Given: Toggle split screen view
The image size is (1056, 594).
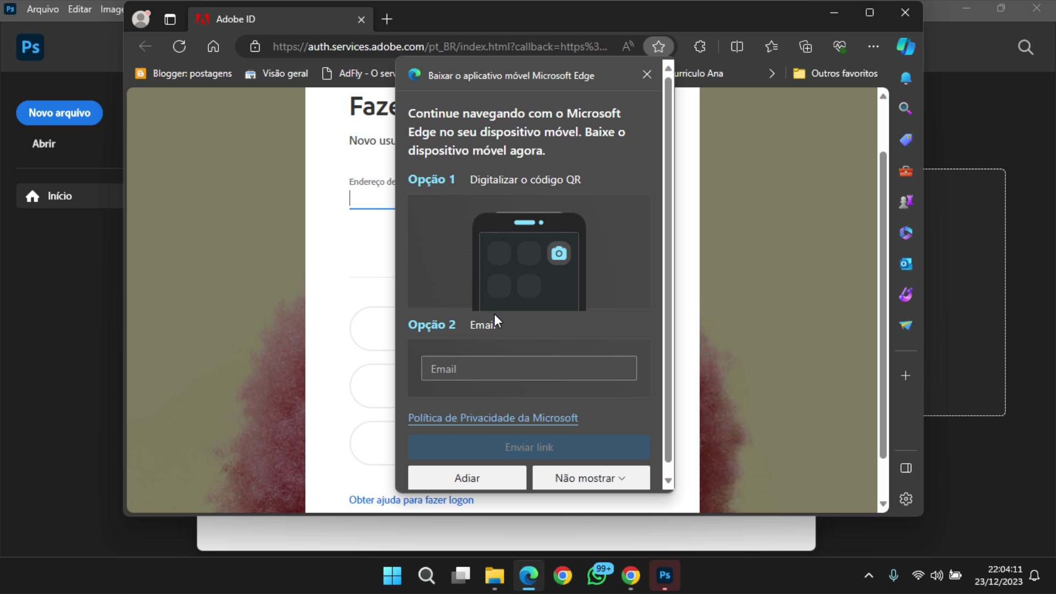Looking at the screenshot, I should coord(737,47).
